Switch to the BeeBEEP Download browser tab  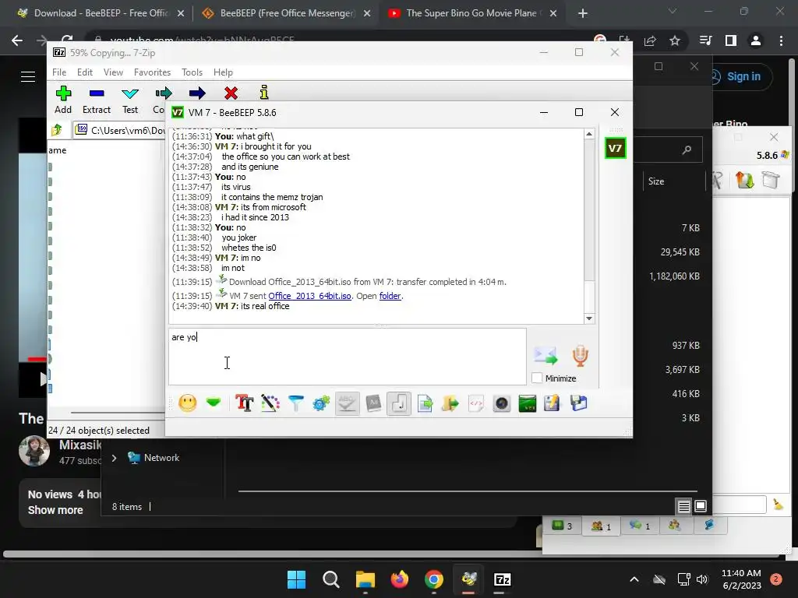coord(101,13)
